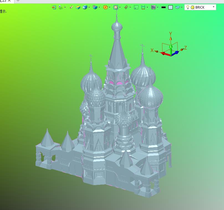Click the orange faceted mesh icon
The width and height of the screenshot is (224, 210).
(105, 7)
